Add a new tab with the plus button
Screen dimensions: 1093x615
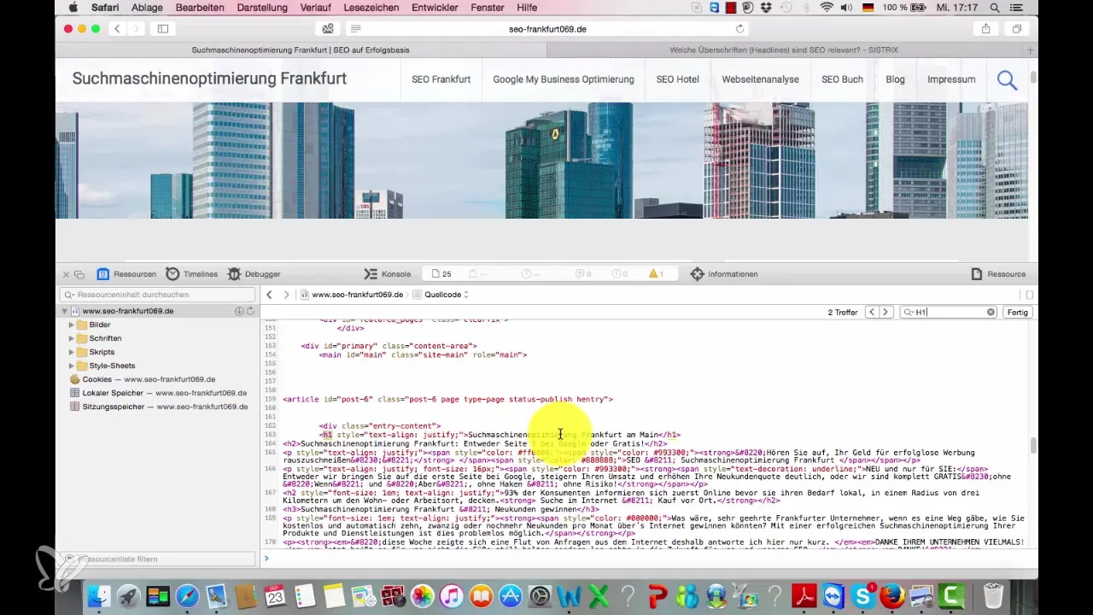click(x=1031, y=50)
